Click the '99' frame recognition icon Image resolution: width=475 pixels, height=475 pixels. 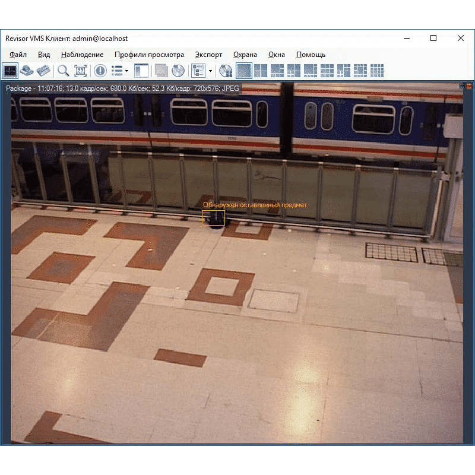click(80, 71)
